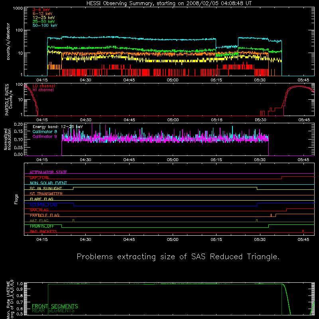
Task: Select the 3-6 keV legend label
Action: pyautogui.click(x=41, y=10)
